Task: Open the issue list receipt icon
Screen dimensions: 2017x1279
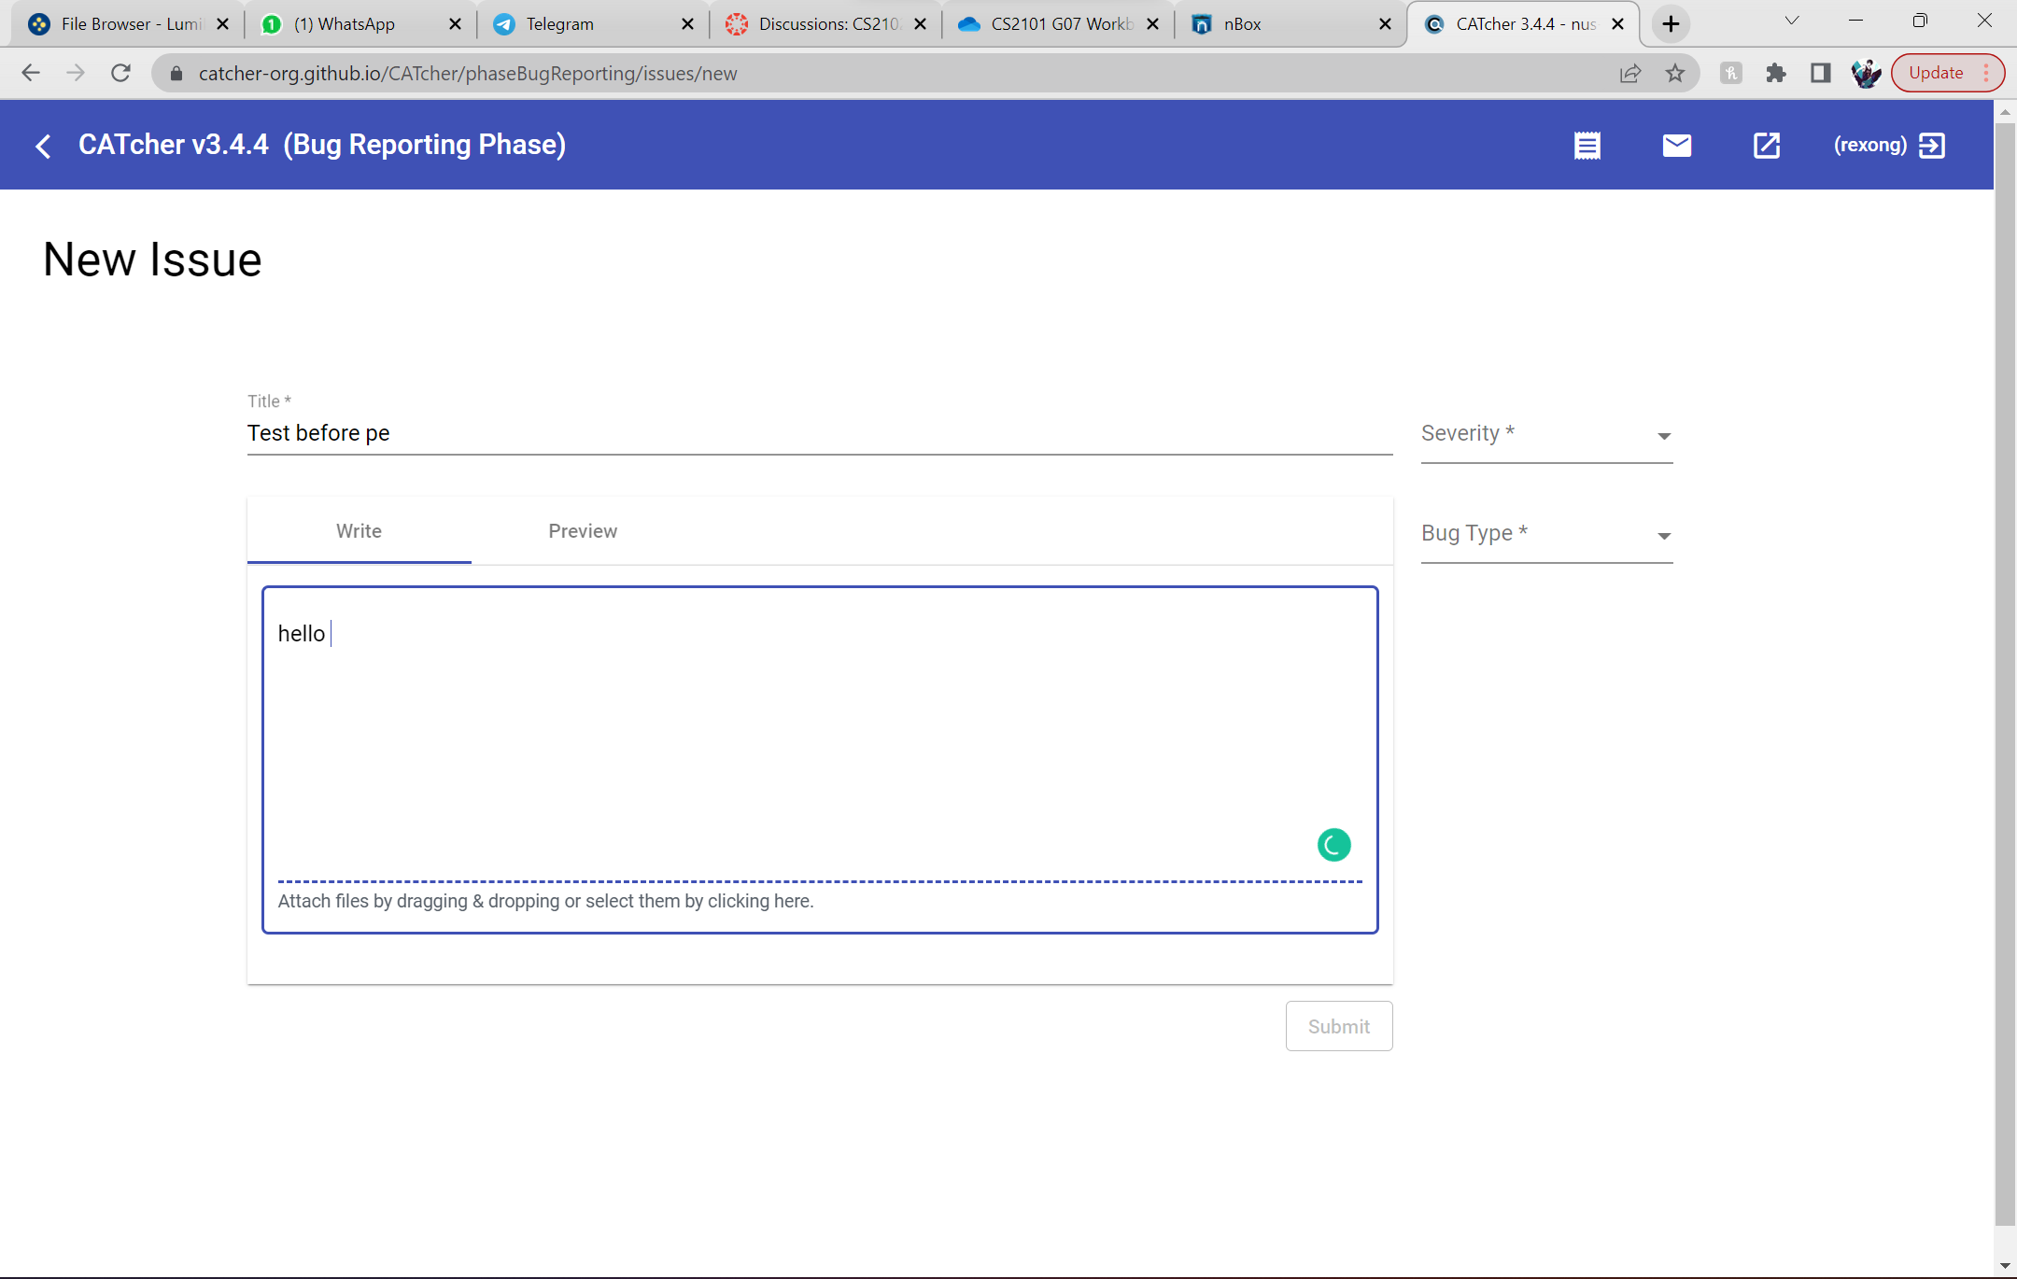Action: tap(1587, 146)
